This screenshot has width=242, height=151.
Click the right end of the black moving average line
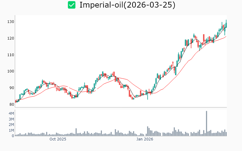[226, 27]
